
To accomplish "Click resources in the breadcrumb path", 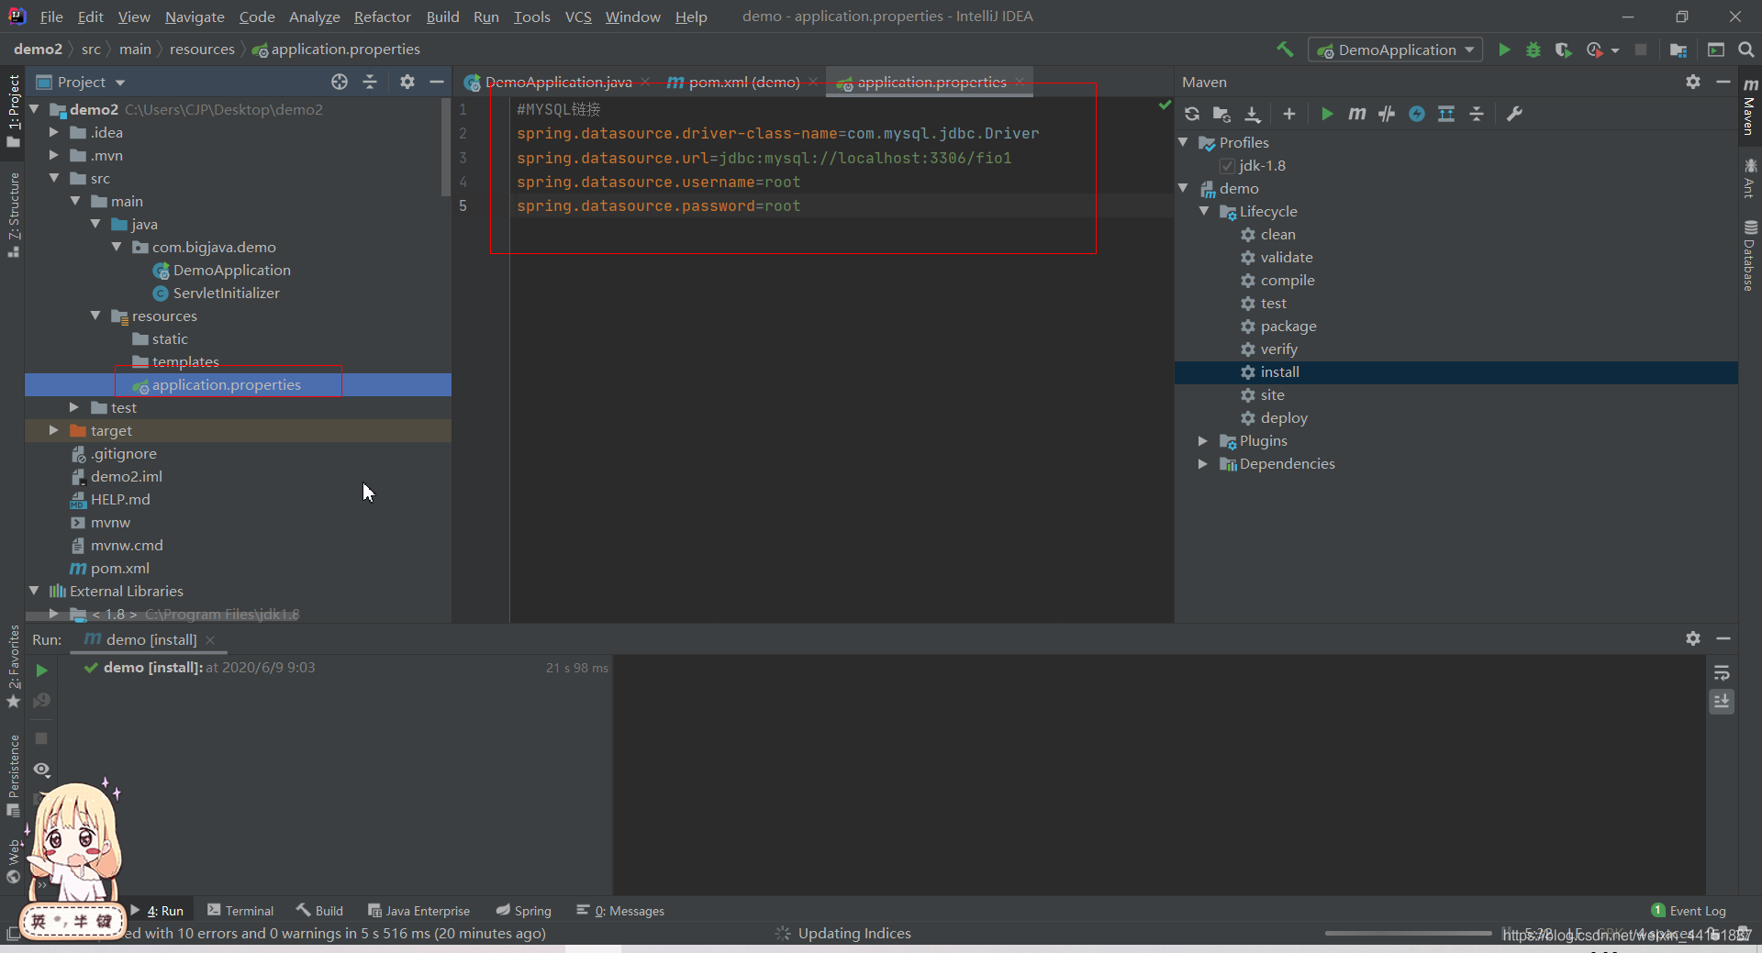I will click(x=202, y=50).
